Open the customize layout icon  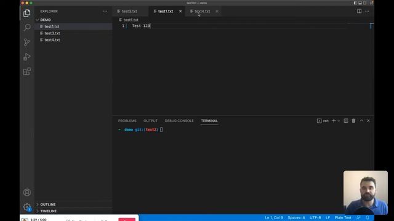point(371,3)
